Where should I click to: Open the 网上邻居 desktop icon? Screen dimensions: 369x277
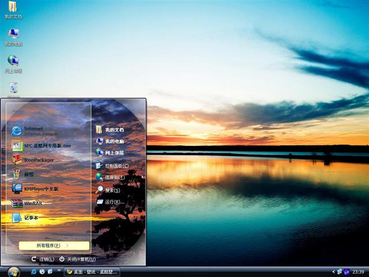coord(13,64)
